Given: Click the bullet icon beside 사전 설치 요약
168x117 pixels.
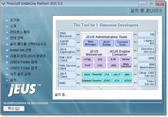Looking at the screenshot, I should click(x=7, y=74).
